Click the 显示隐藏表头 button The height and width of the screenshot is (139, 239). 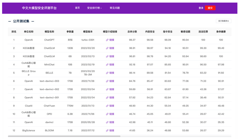[223, 21]
